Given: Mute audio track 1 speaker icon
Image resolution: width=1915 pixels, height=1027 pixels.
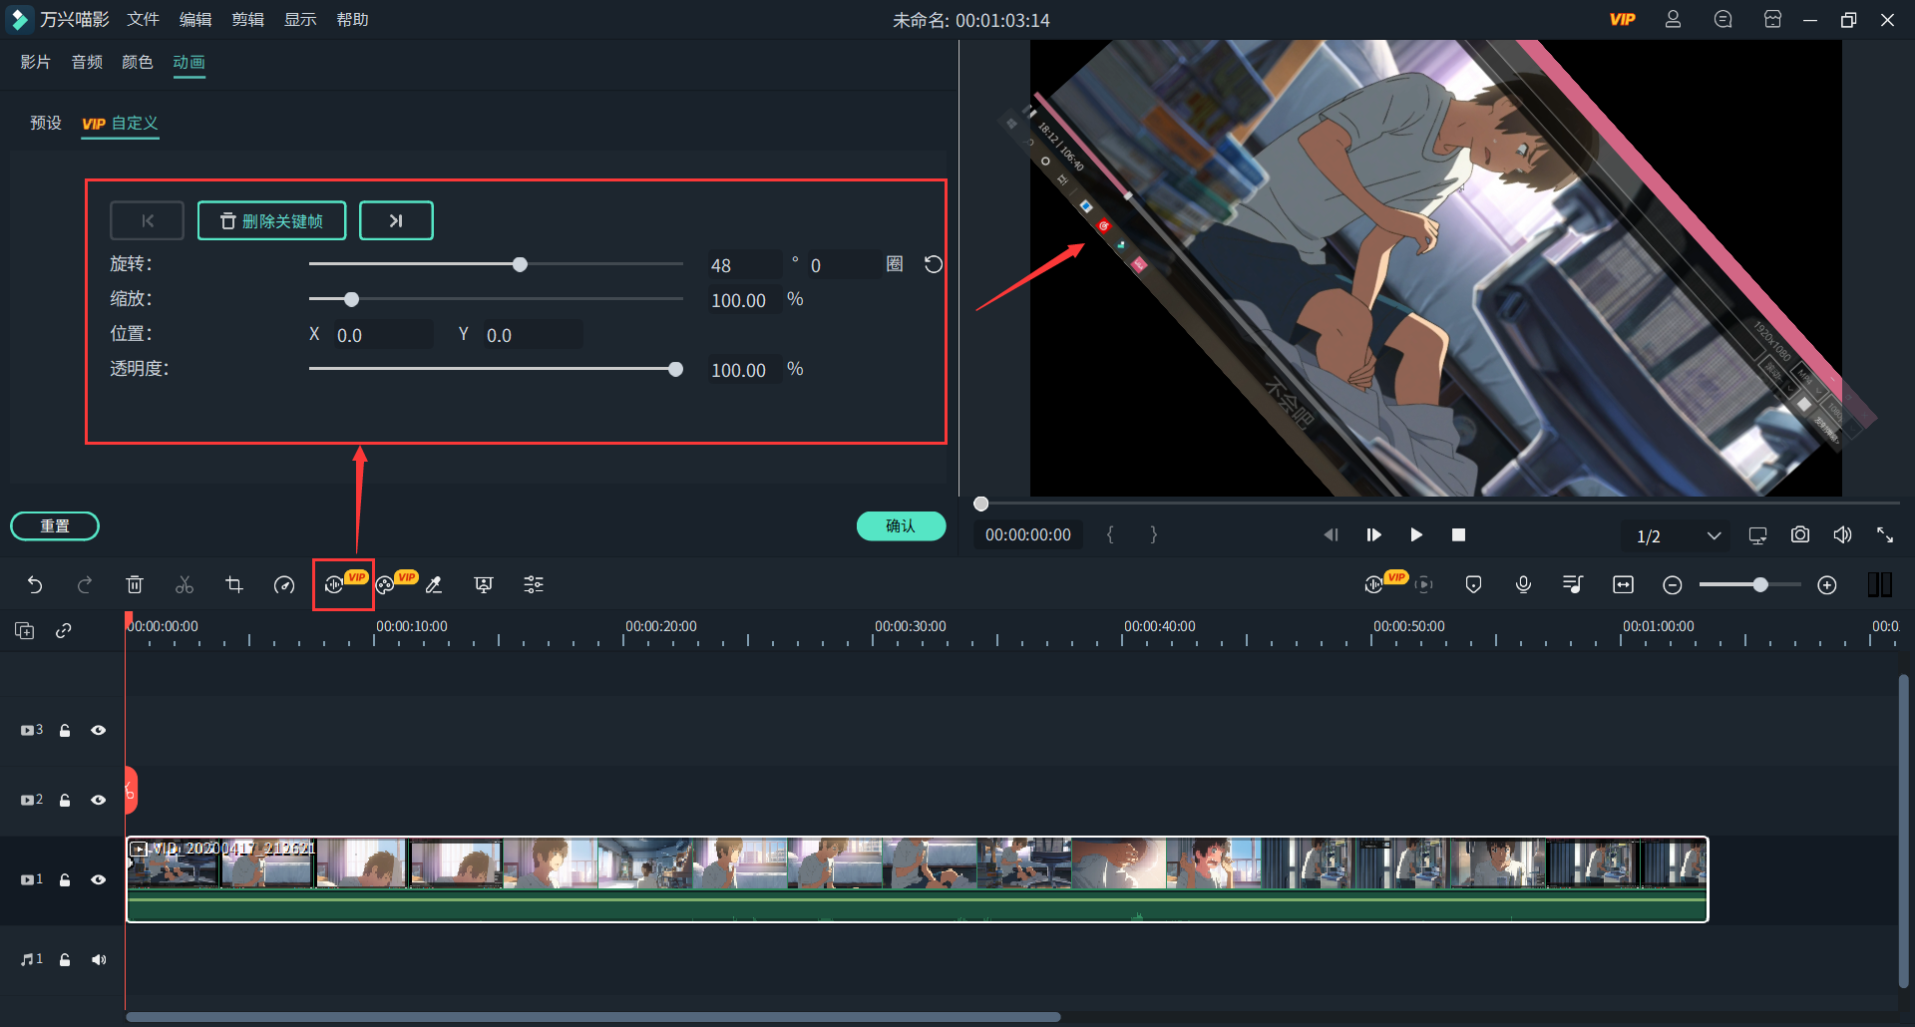Looking at the screenshot, I should 98,959.
